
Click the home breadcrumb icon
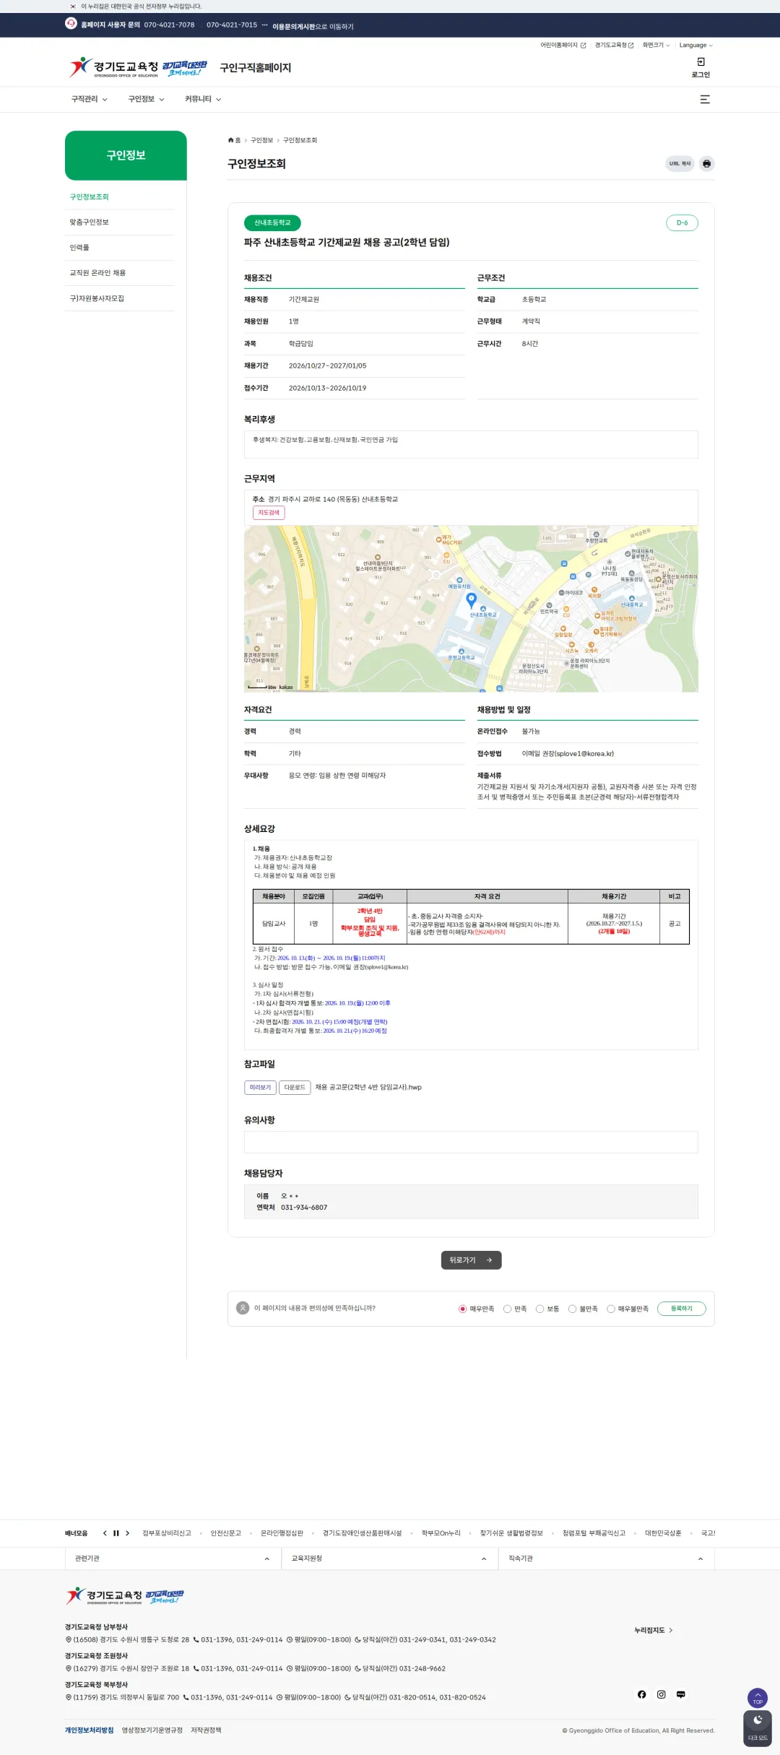(231, 140)
